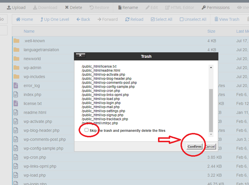Click the Edit toolbar button

(x=152, y=8)
